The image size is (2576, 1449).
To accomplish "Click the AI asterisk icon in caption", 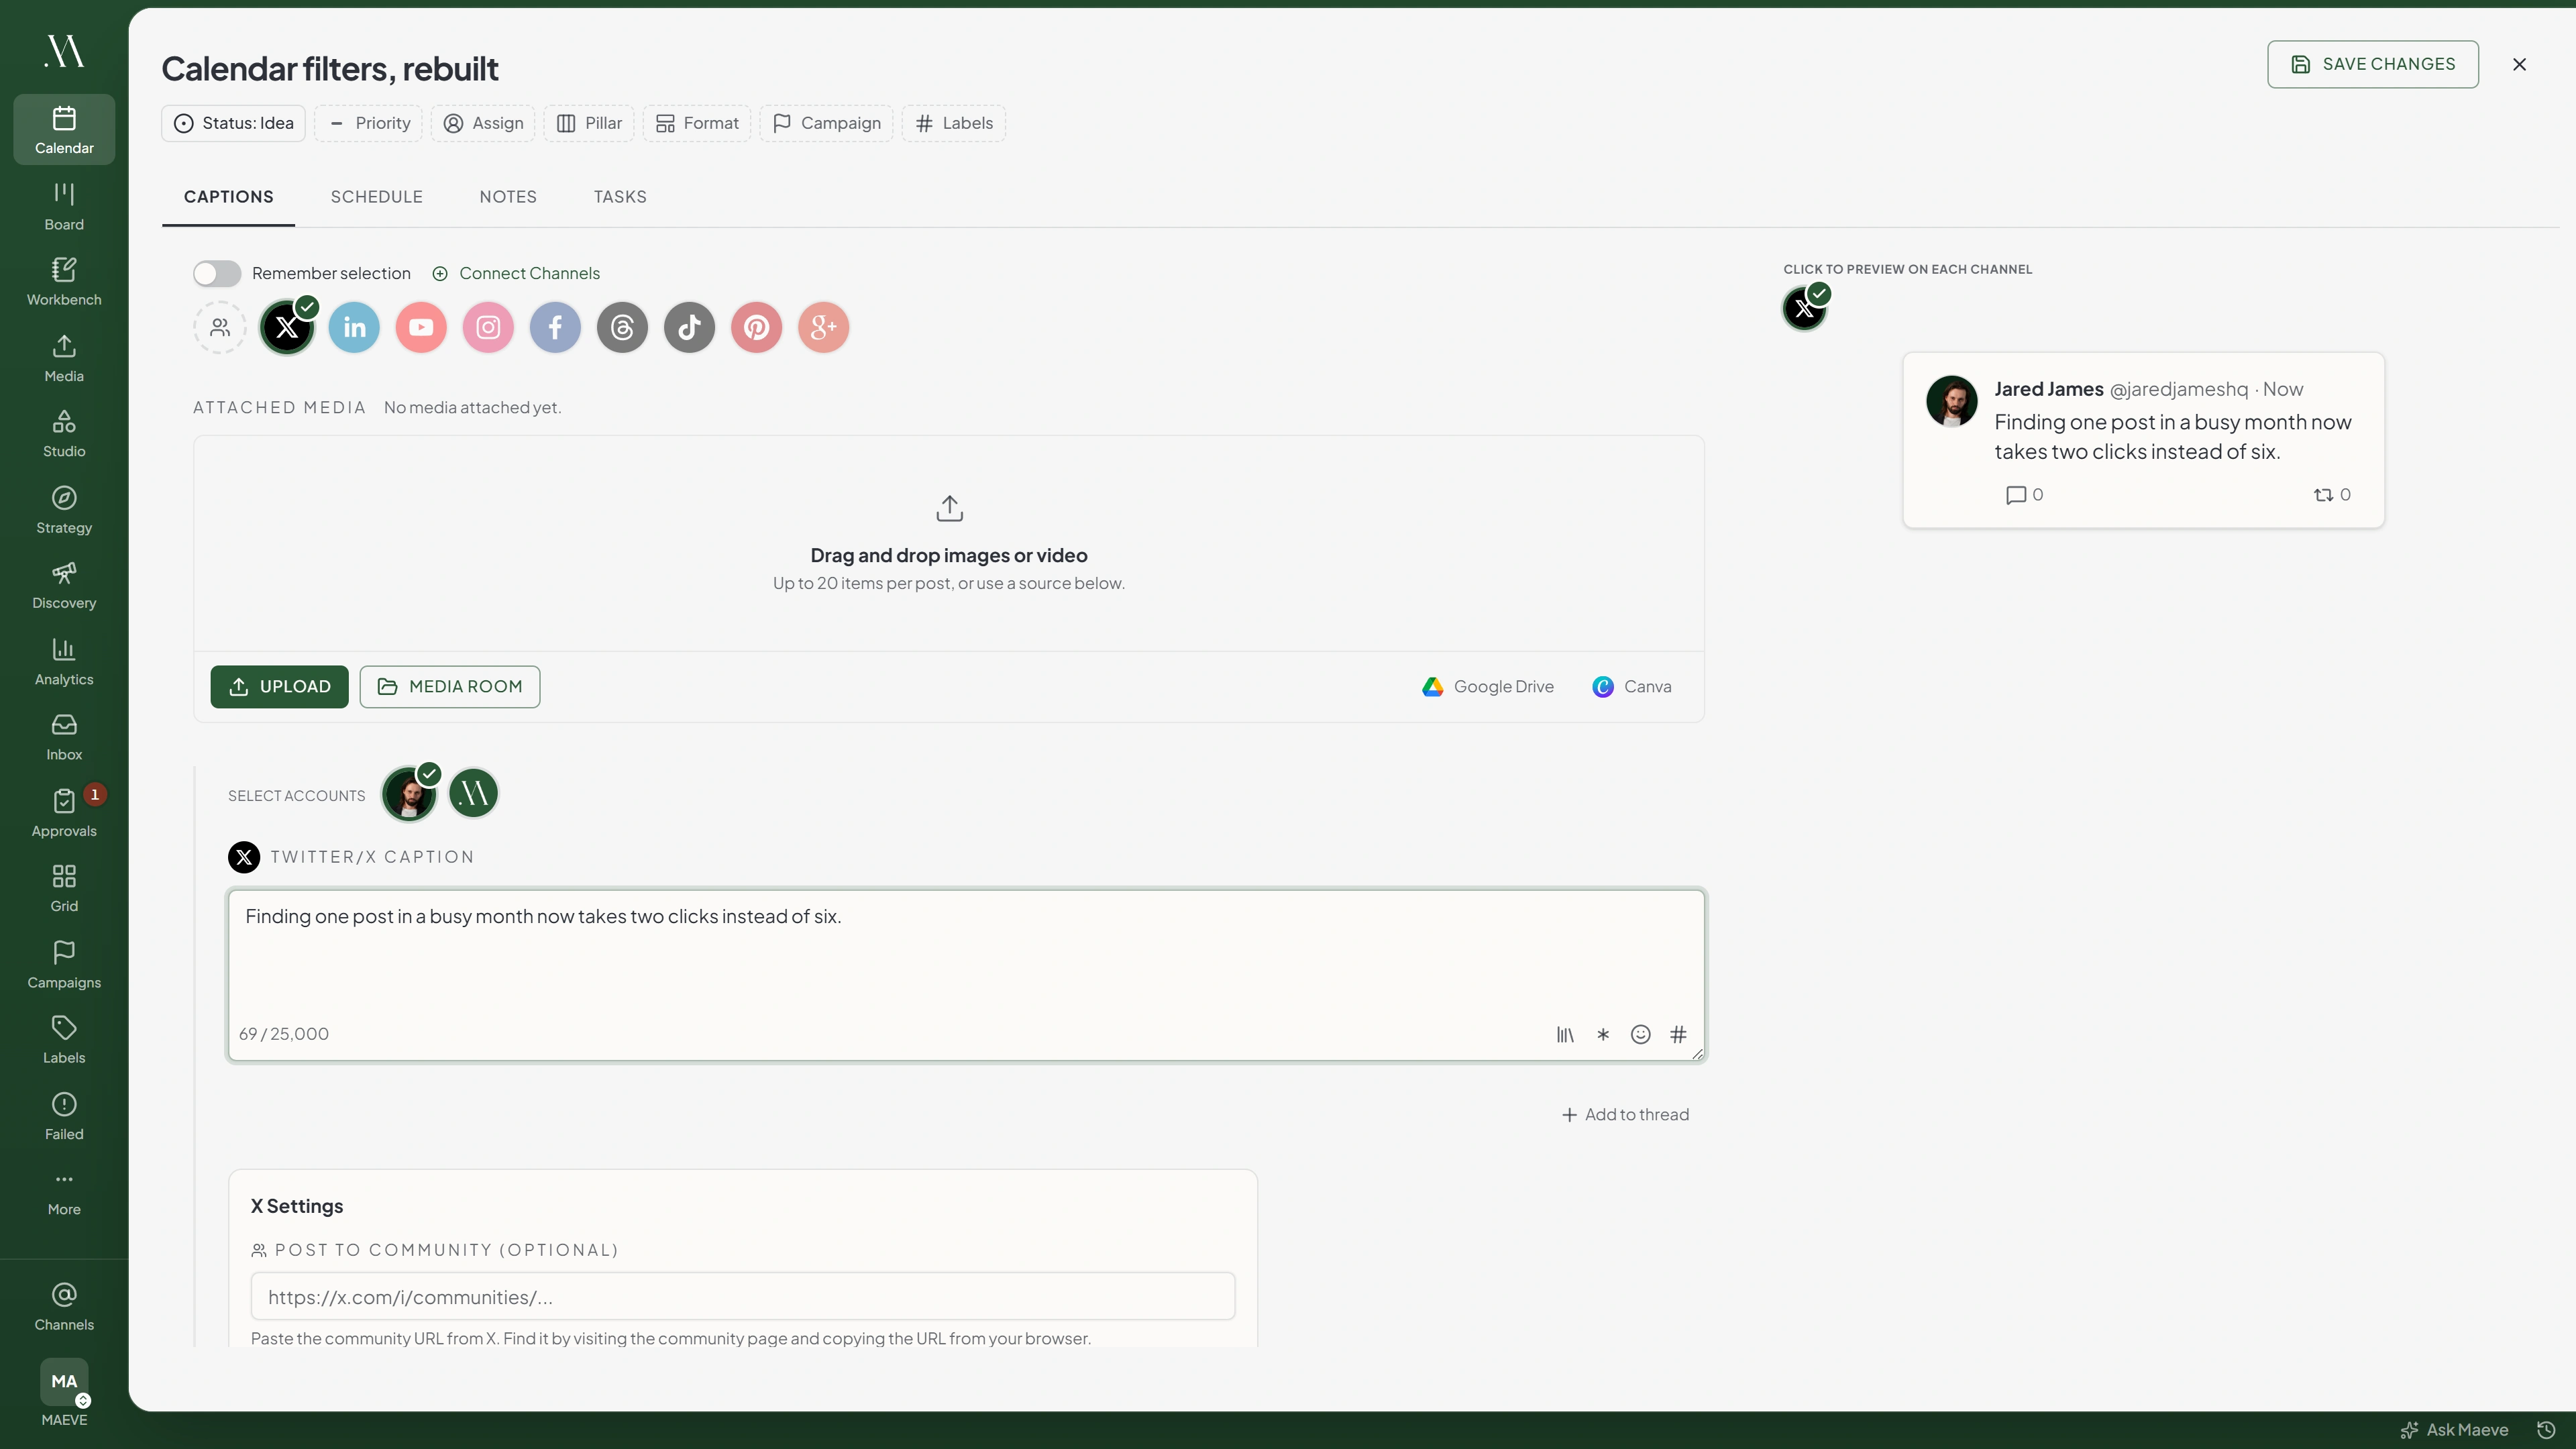I will [x=1603, y=1035].
